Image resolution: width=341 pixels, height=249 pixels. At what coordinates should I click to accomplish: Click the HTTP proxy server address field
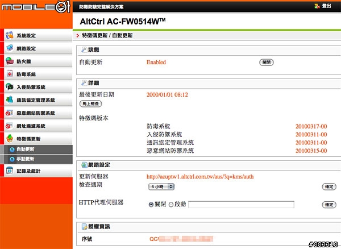[x=241, y=205]
